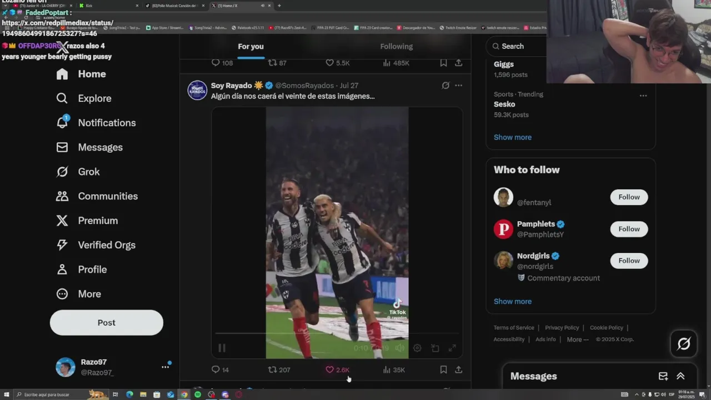Open Verified Orgs
The height and width of the screenshot is (400, 711).
[96, 245]
